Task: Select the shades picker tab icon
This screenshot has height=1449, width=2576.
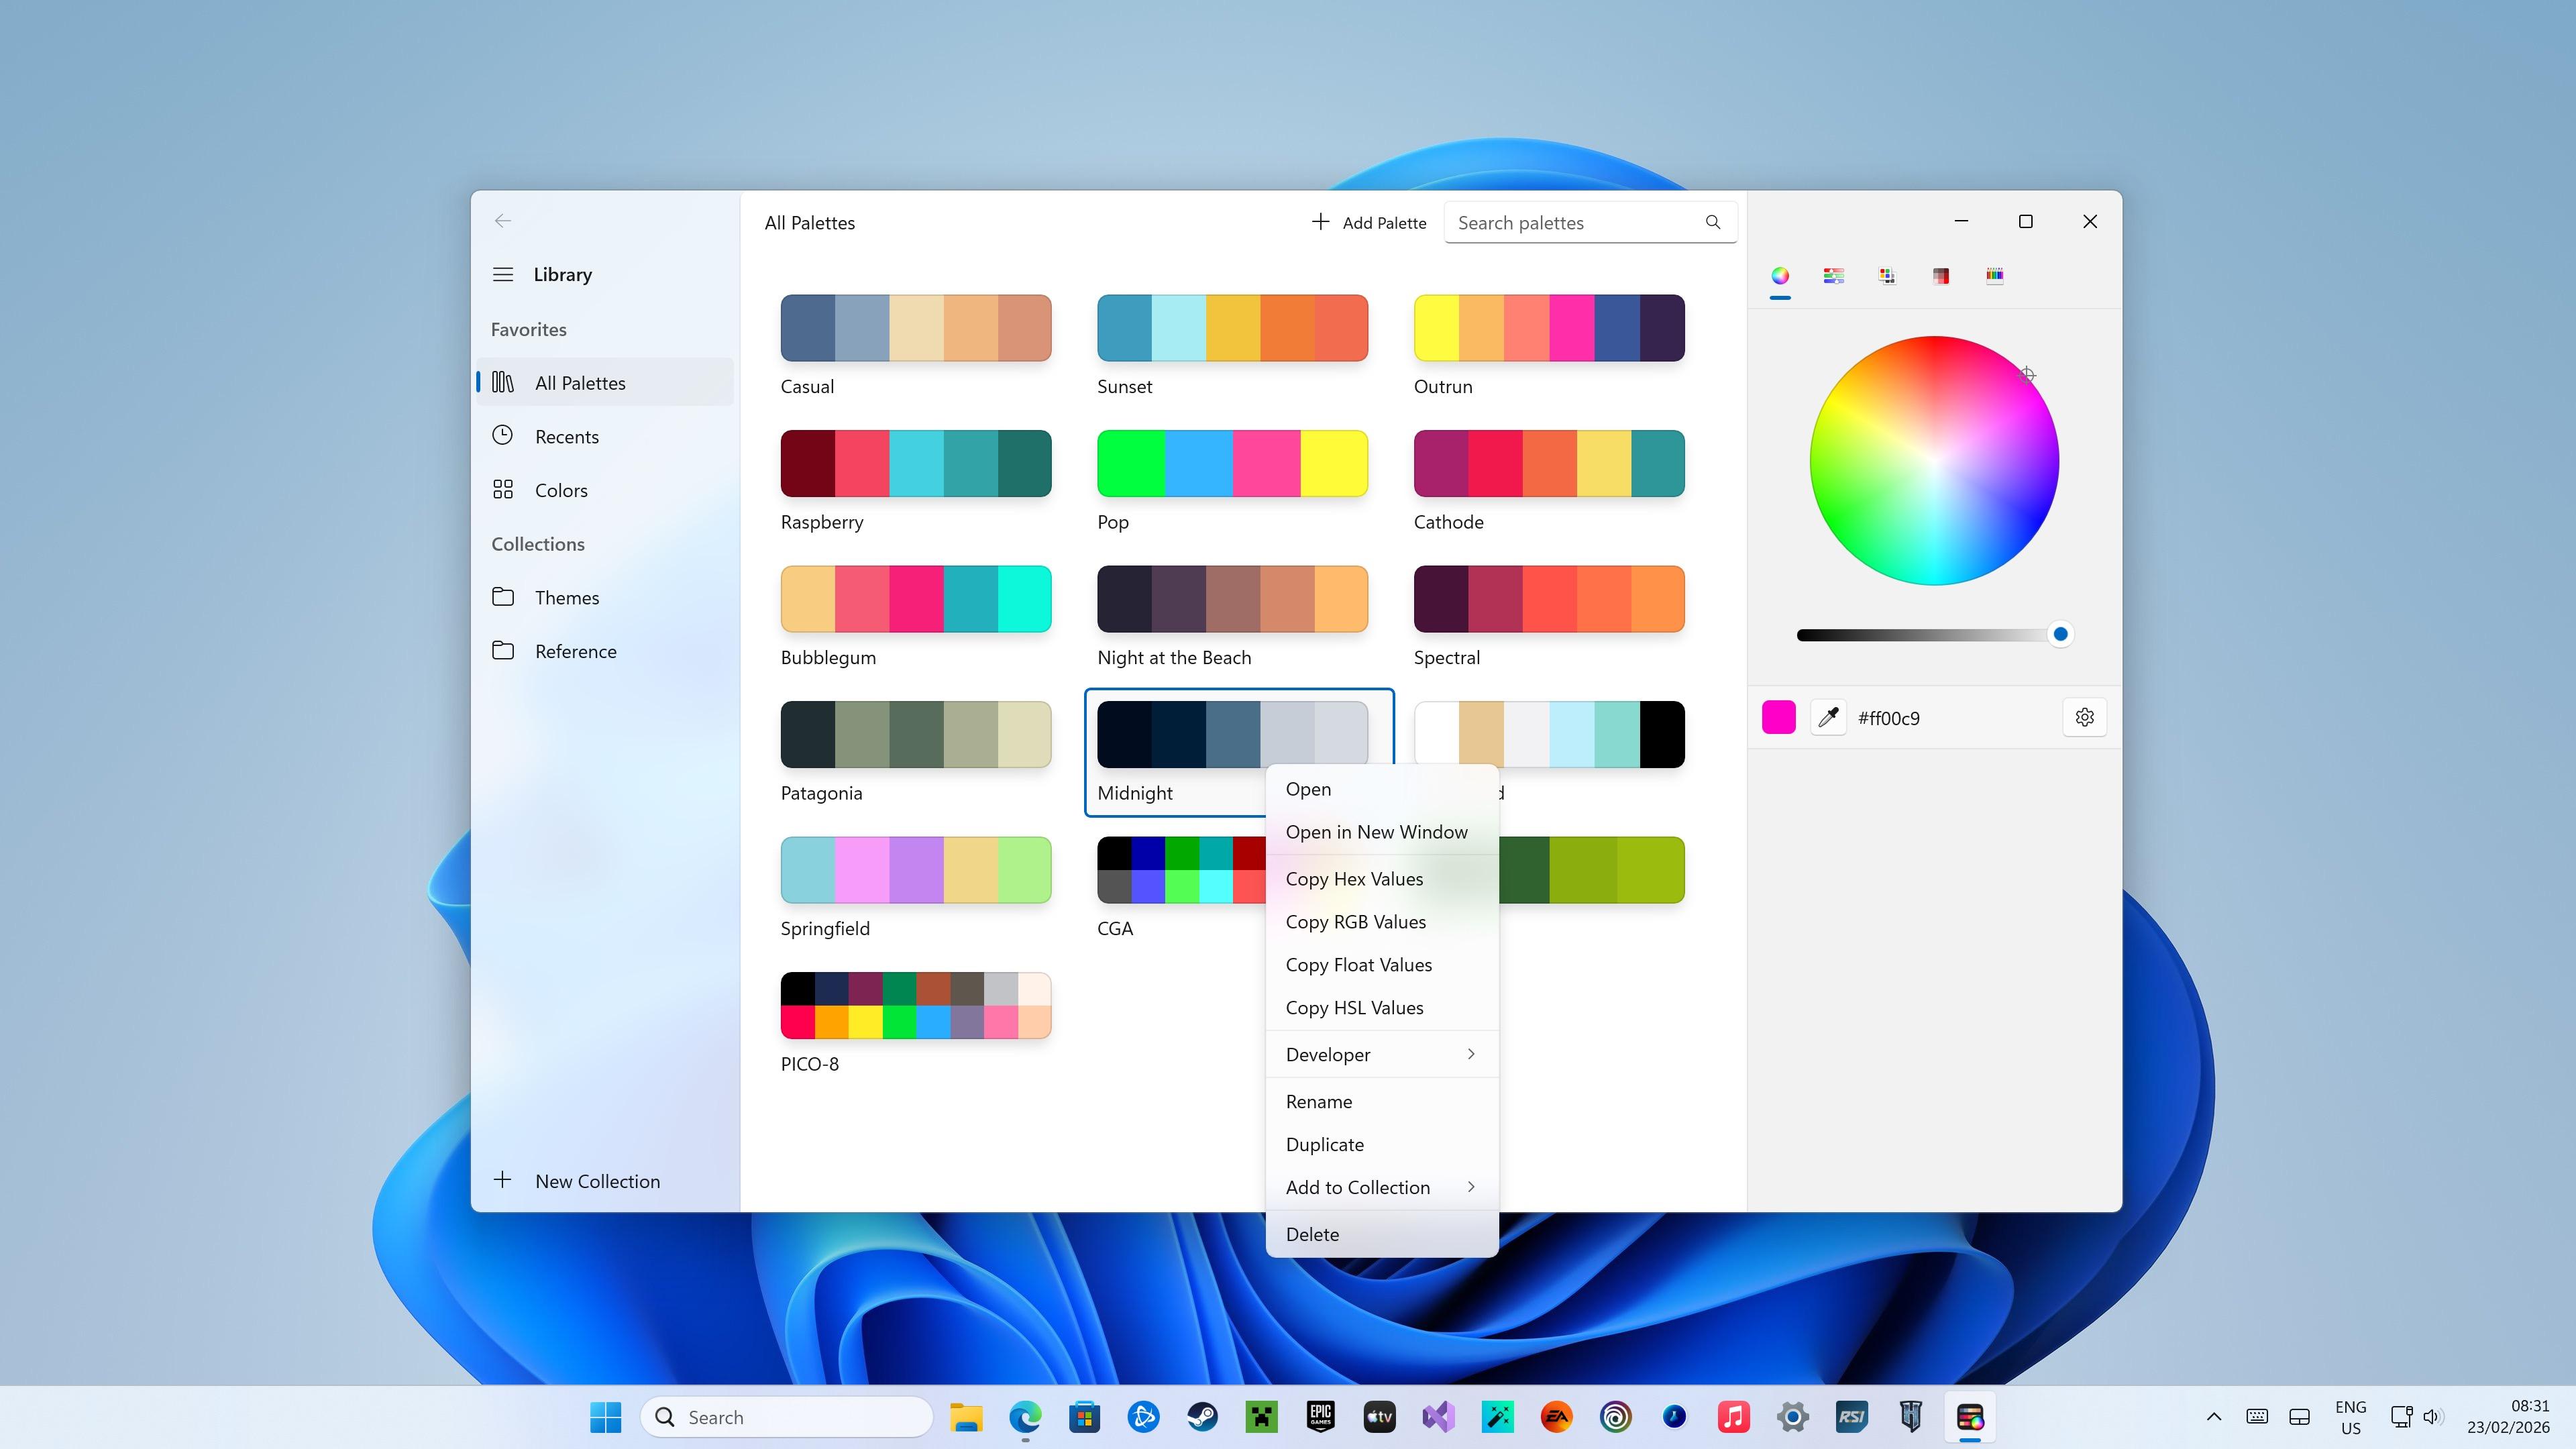Action: coord(1940,276)
